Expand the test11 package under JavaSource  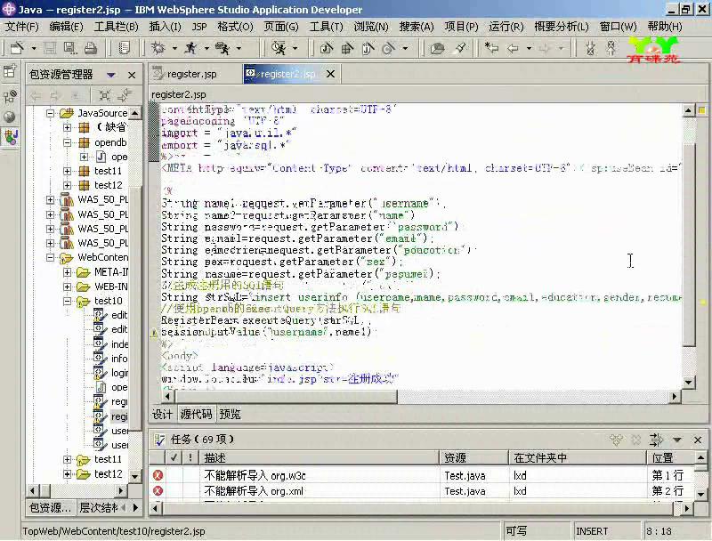pos(68,171)
